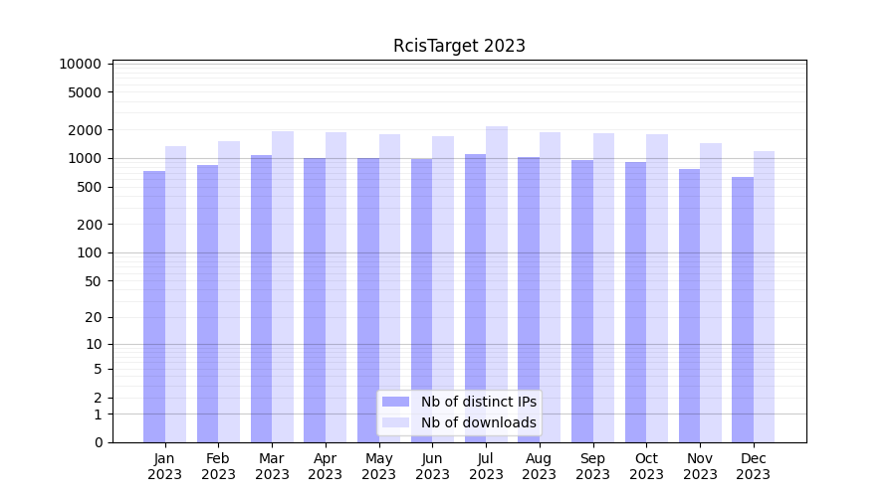Click the Oct 2023 x-axis label

coord(646,466)
